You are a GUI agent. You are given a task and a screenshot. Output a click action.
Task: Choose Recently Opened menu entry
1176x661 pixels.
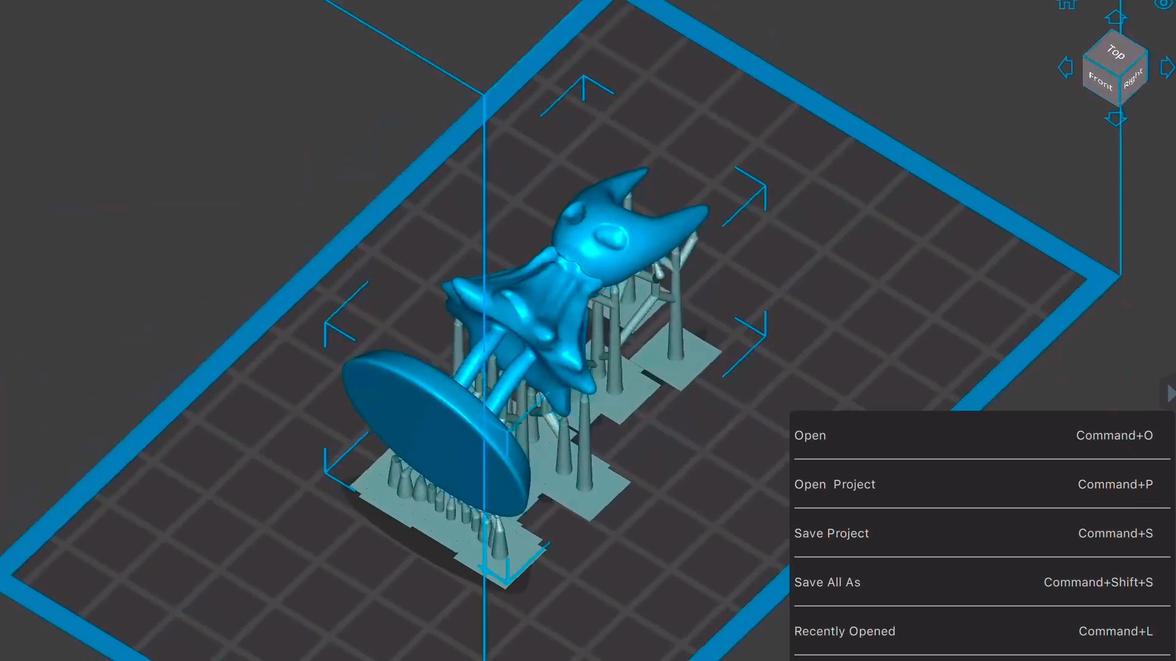pos(982,631)
